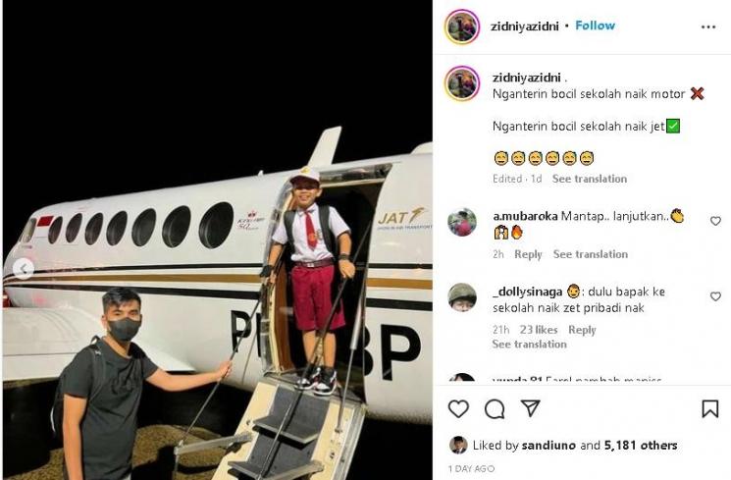The image size is (731, 480).
Task: Share the post with paper plane icon
Action: coord(530,408)
